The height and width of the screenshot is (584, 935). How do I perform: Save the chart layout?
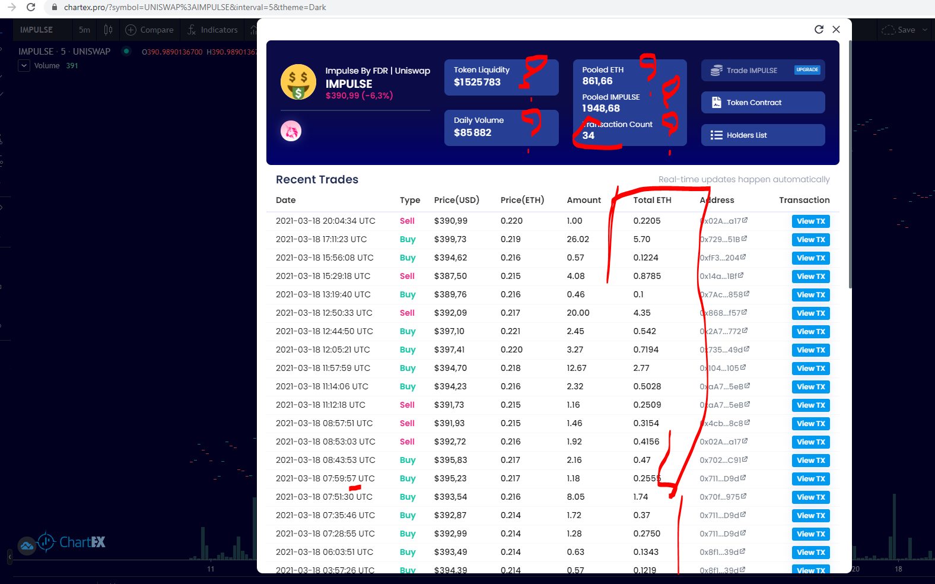pyautogui.click(x=899, y=30)
